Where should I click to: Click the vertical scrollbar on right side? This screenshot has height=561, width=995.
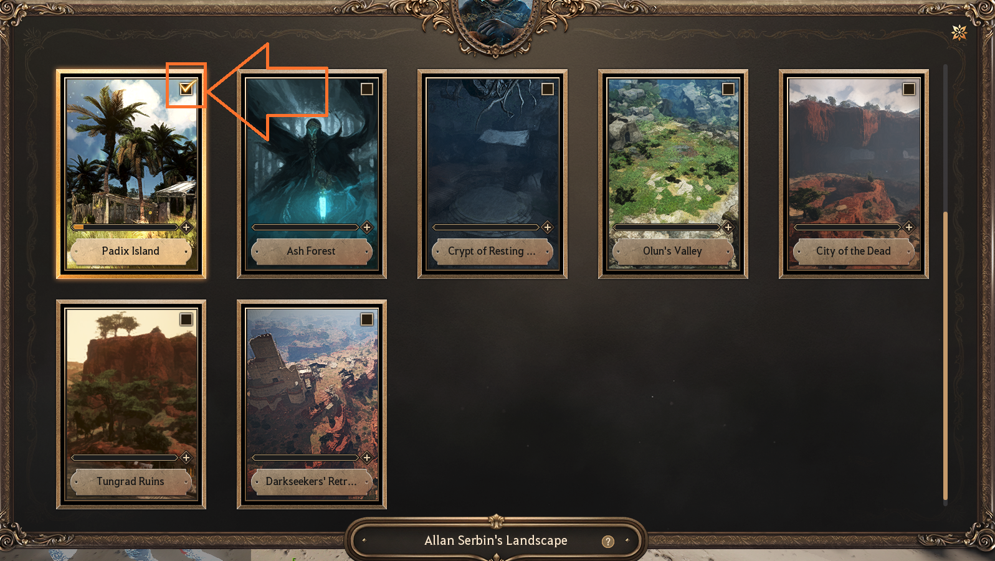pyautogui.click(x=945, y=356)
